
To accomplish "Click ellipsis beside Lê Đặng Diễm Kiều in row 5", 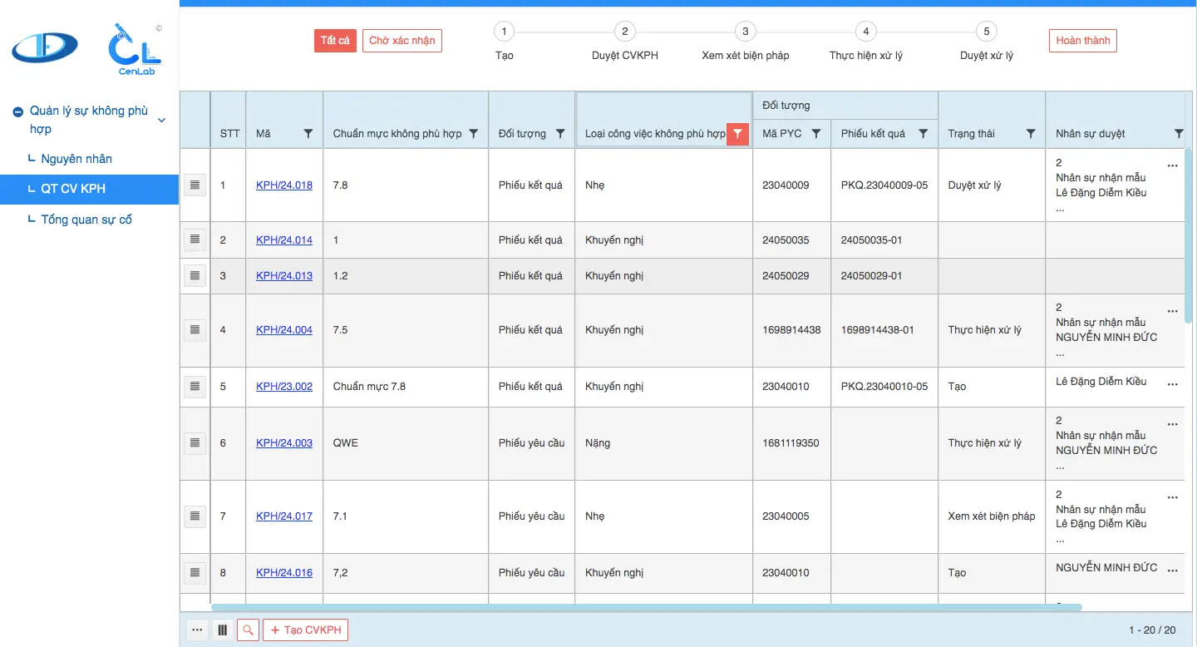I will coord(1173,384).
